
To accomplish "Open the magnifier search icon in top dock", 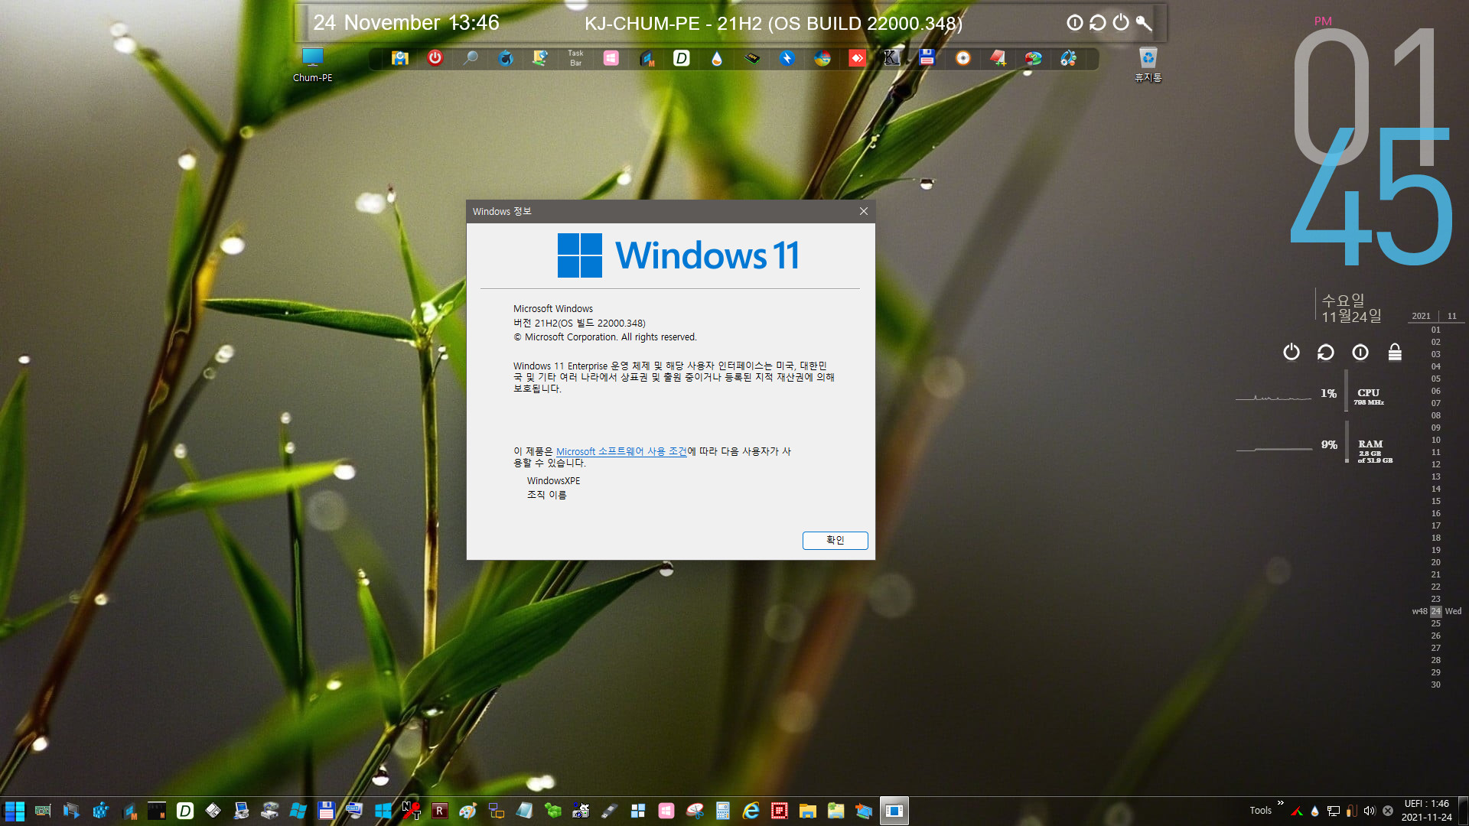I will point(471,58).
